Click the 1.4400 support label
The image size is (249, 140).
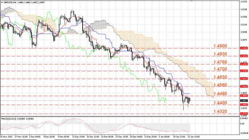pyautogui.click(x=220, y=103)
